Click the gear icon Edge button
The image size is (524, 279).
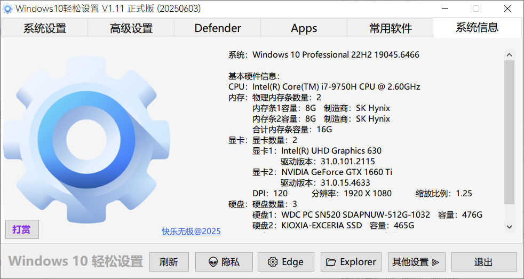click(285, 262)
